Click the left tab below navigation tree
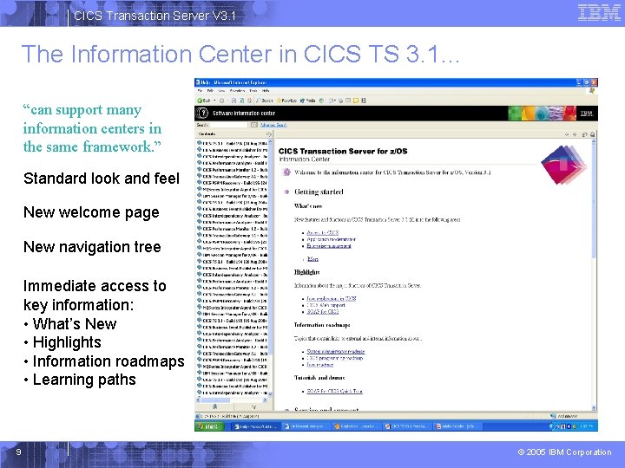625x468 pixels. [x=215, y=406]
